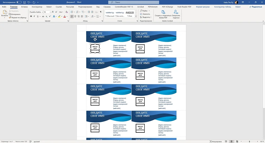Toggle bold formatting (Ж)
This screenshot has height=143, width=265.
pyautogui.click(x=31, y=16)
